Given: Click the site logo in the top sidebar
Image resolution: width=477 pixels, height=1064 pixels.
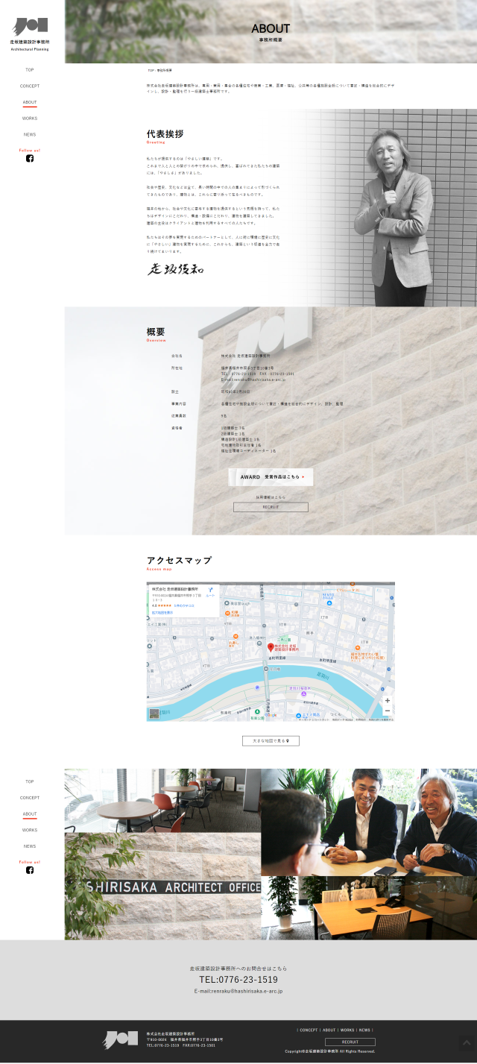Looking at the screenshot, I should 30,31.
